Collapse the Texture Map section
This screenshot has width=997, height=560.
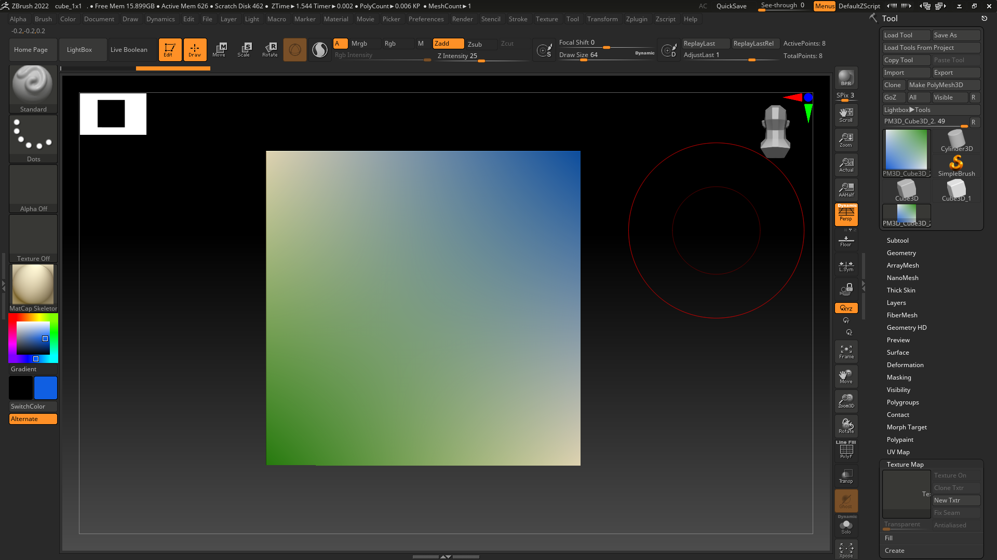(x=905, y=465)
